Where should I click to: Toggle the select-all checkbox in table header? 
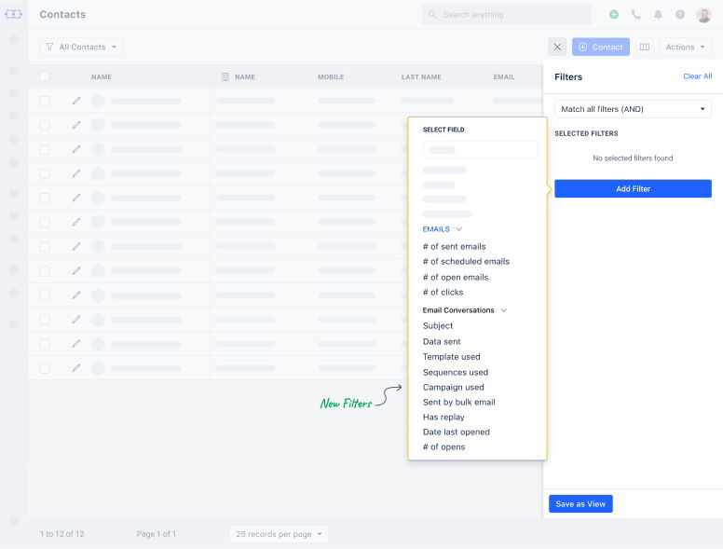tap(45, 77)
